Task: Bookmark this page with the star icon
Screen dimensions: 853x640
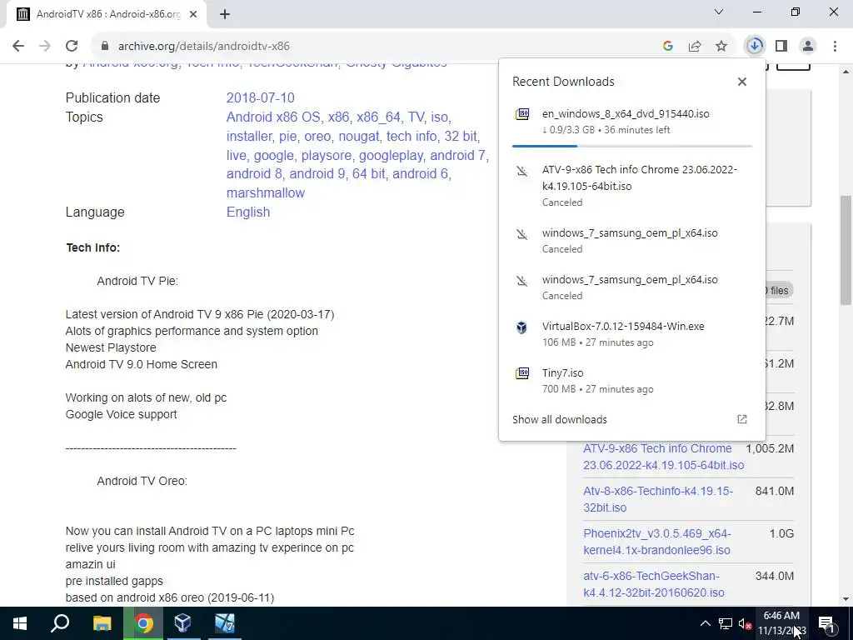Action: click(721, 47)
